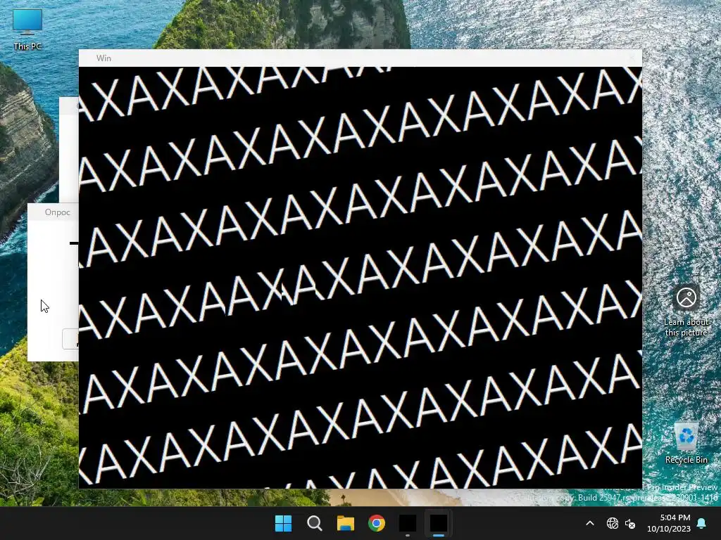The image size is (721, 540).
Task: Launch Google Chrome from taskbar
Action: click(377, 523)
